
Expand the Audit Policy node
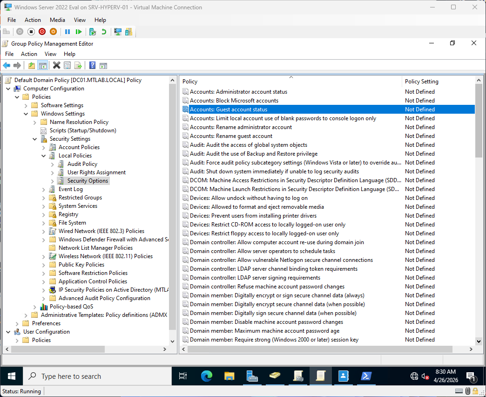coord(53,164)
